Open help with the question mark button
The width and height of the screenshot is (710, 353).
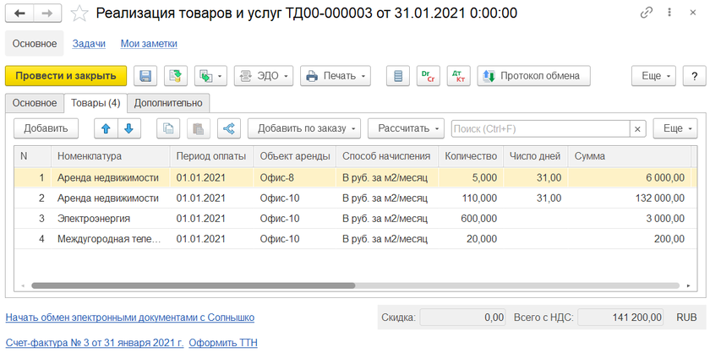click(x=694, y=76)
